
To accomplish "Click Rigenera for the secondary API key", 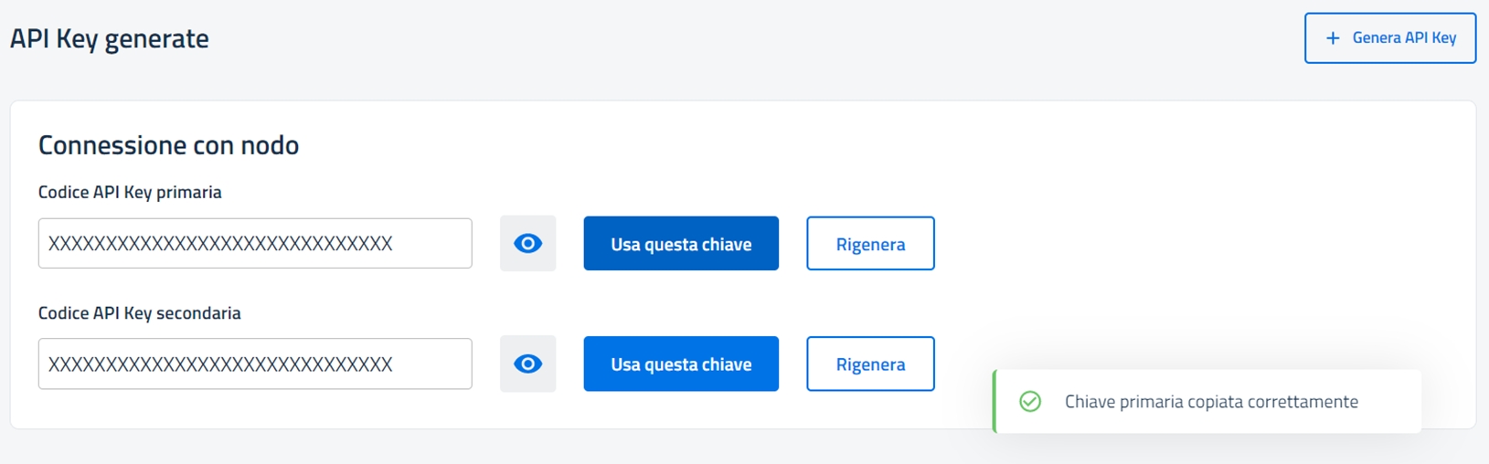I will coord(870,364).
